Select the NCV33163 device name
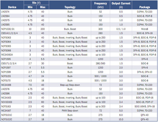This screenshot has width=158, height=122. [7, 102]
